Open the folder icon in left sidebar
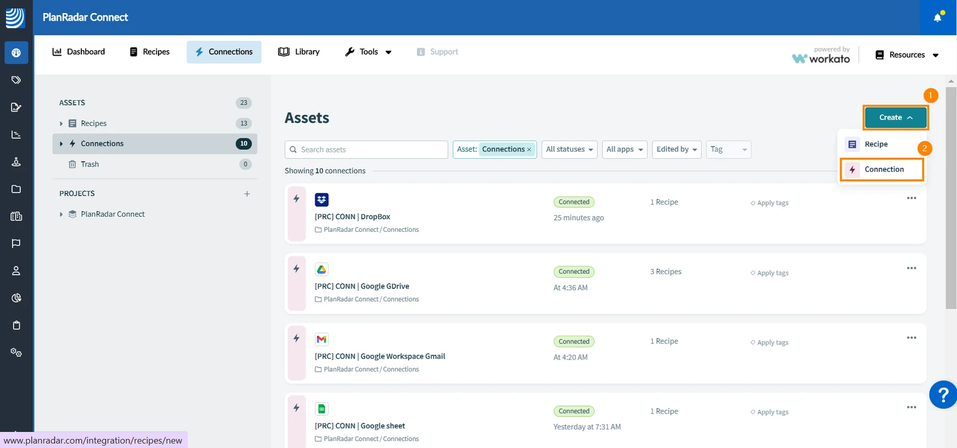Image resolution: width=957 pixels, height=448 pixels. (16, 189)
